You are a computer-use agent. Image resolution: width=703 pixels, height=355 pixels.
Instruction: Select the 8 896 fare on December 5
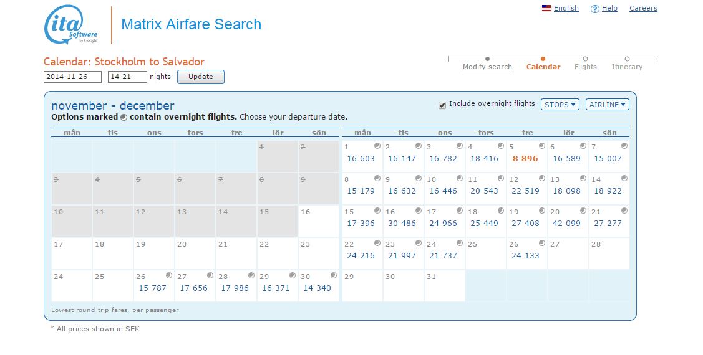(525, 159)
